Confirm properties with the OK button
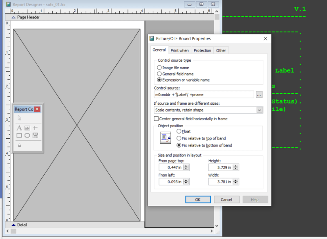This screenshot has width=327, height=239. coord(198,199)
